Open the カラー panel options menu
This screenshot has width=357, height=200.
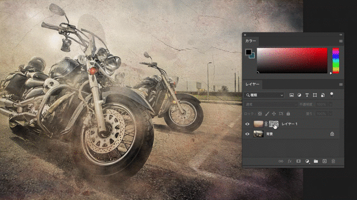[x=341, y=41]
